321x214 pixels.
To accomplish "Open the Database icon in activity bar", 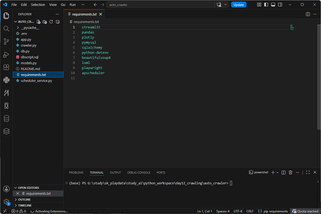I will coord(6,119).
